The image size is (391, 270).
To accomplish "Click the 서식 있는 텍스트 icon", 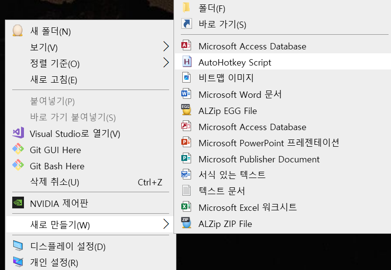I will point(186,174).
